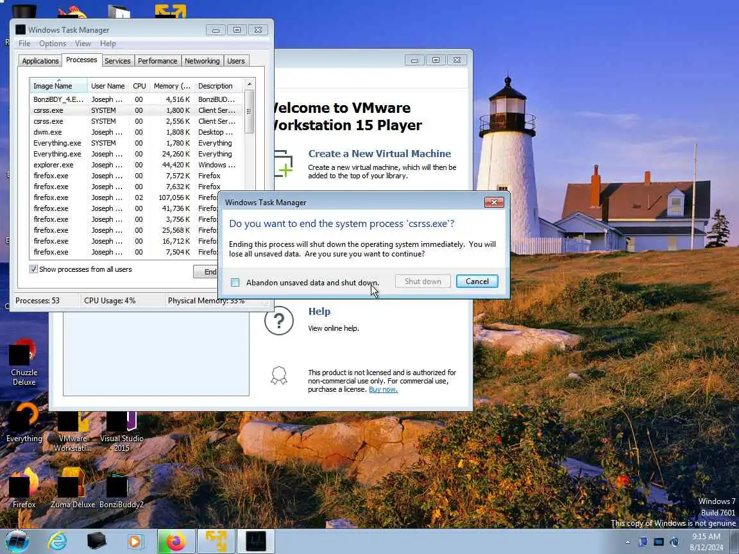Screen dimensions: 739x554
Task: Click the 9:15 AM taskbar clock
Action: pos(706,542)
